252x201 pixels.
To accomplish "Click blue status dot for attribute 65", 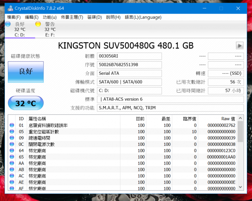I will point(12,157).
